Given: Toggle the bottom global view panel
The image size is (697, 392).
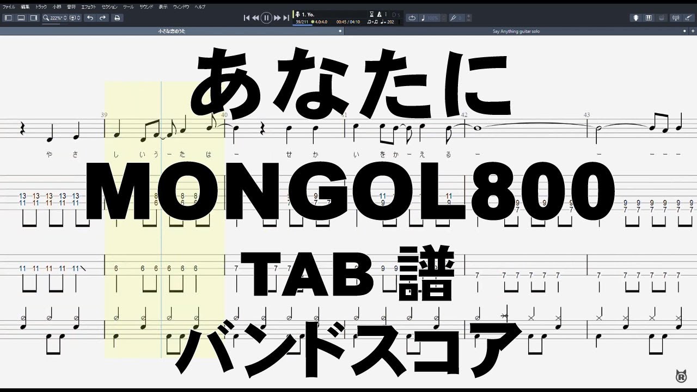Looking at the screenshot, I should pos(21,18).
